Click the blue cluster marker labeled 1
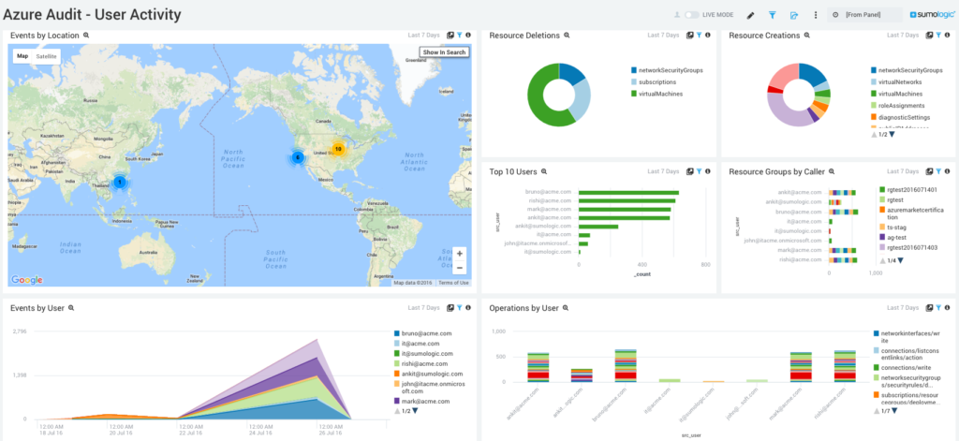 click(x=120, y=182)
